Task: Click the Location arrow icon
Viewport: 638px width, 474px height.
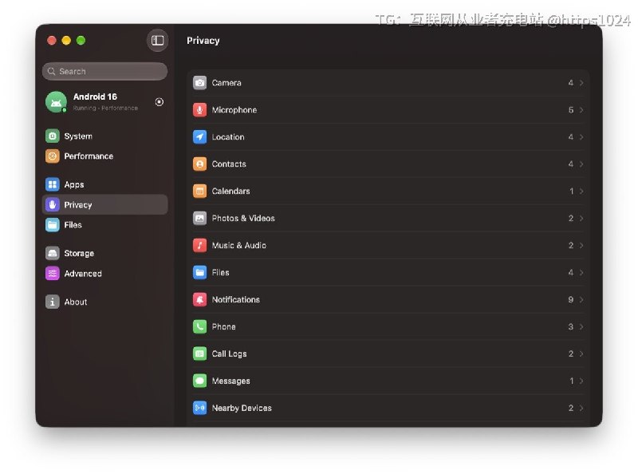Action: 200,136
